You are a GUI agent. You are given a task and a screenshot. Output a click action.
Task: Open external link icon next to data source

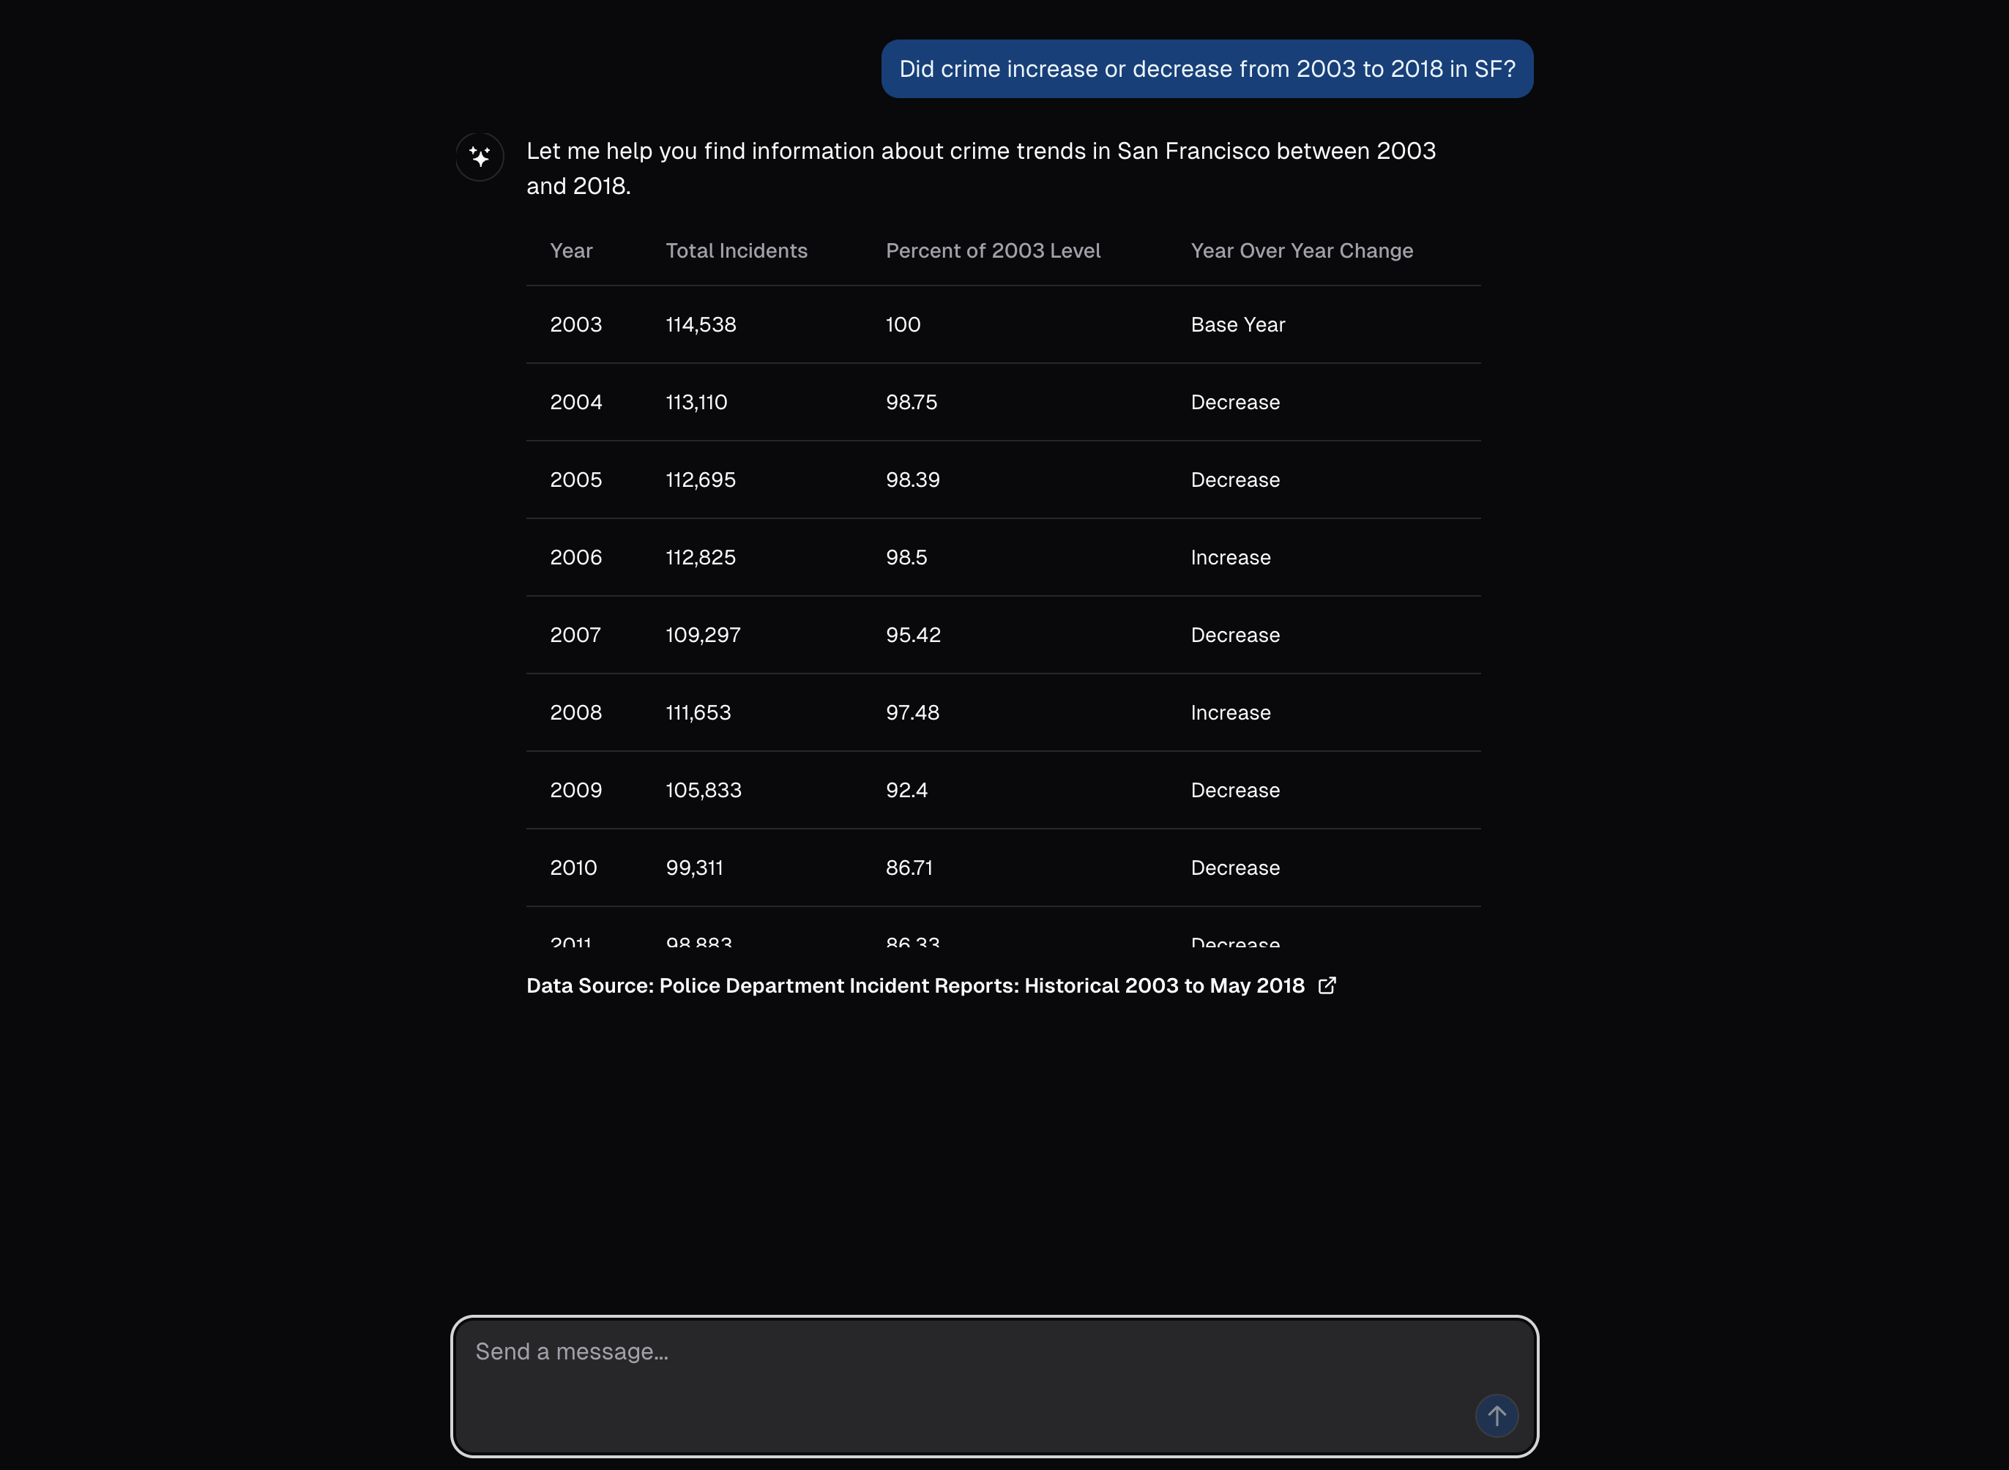(1327, 985)
